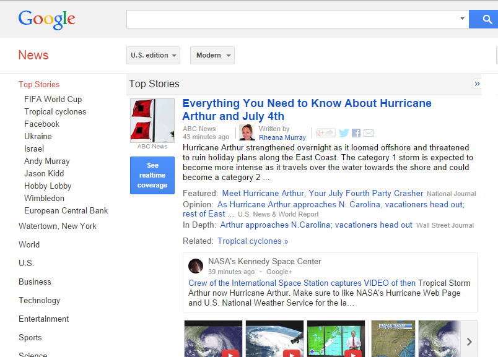Open the Modern layout dropdown

(x=212, y=55)
